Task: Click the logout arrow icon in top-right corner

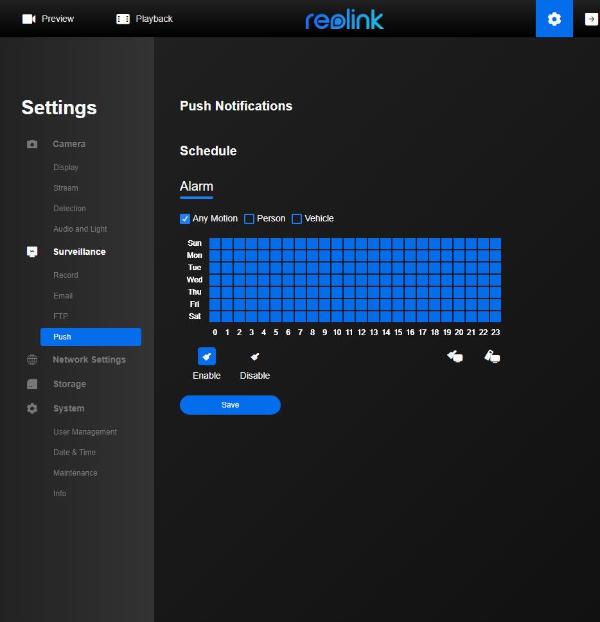Action: click(x=591, y=19)
